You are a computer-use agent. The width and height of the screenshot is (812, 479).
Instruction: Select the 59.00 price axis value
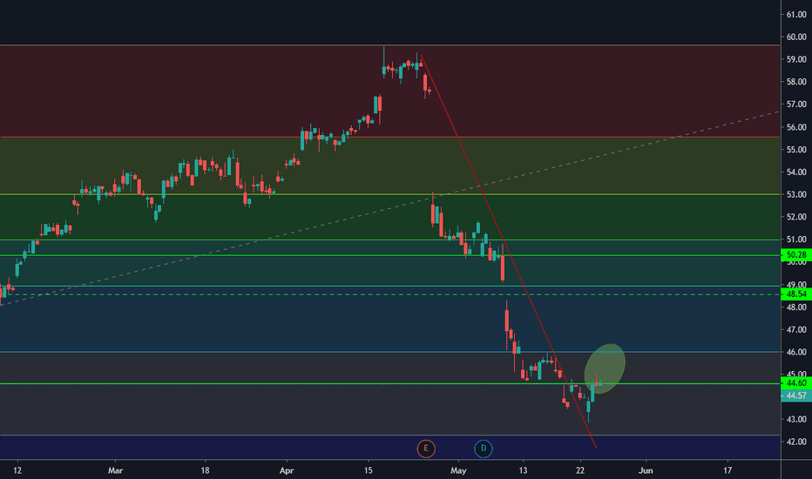click(x=796, y=59)
